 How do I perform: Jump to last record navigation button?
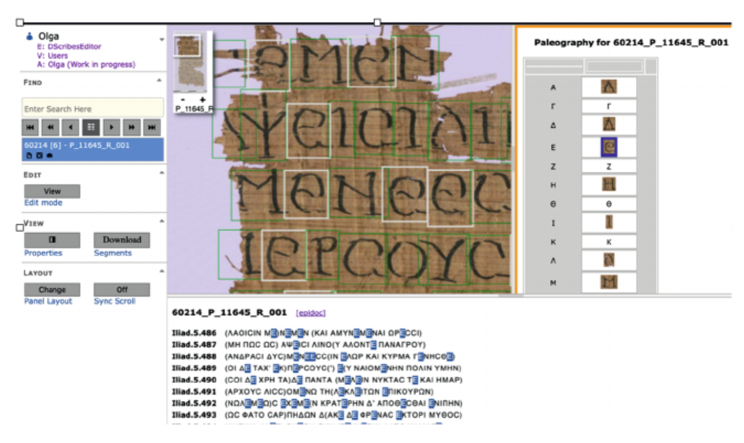point(153,127)
